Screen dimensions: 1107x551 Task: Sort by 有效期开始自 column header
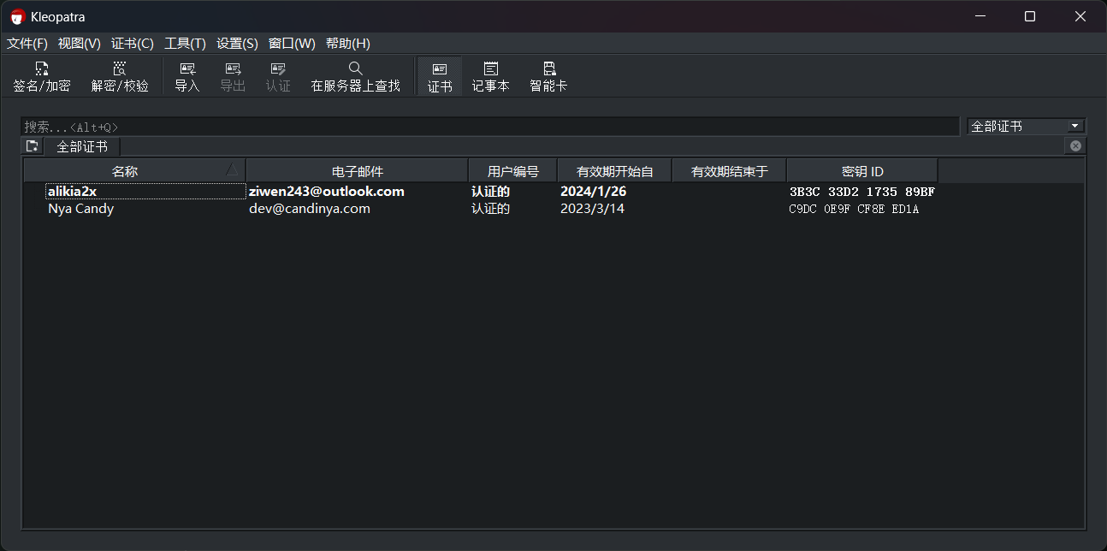pyautogui.click(x=614, y=171)
